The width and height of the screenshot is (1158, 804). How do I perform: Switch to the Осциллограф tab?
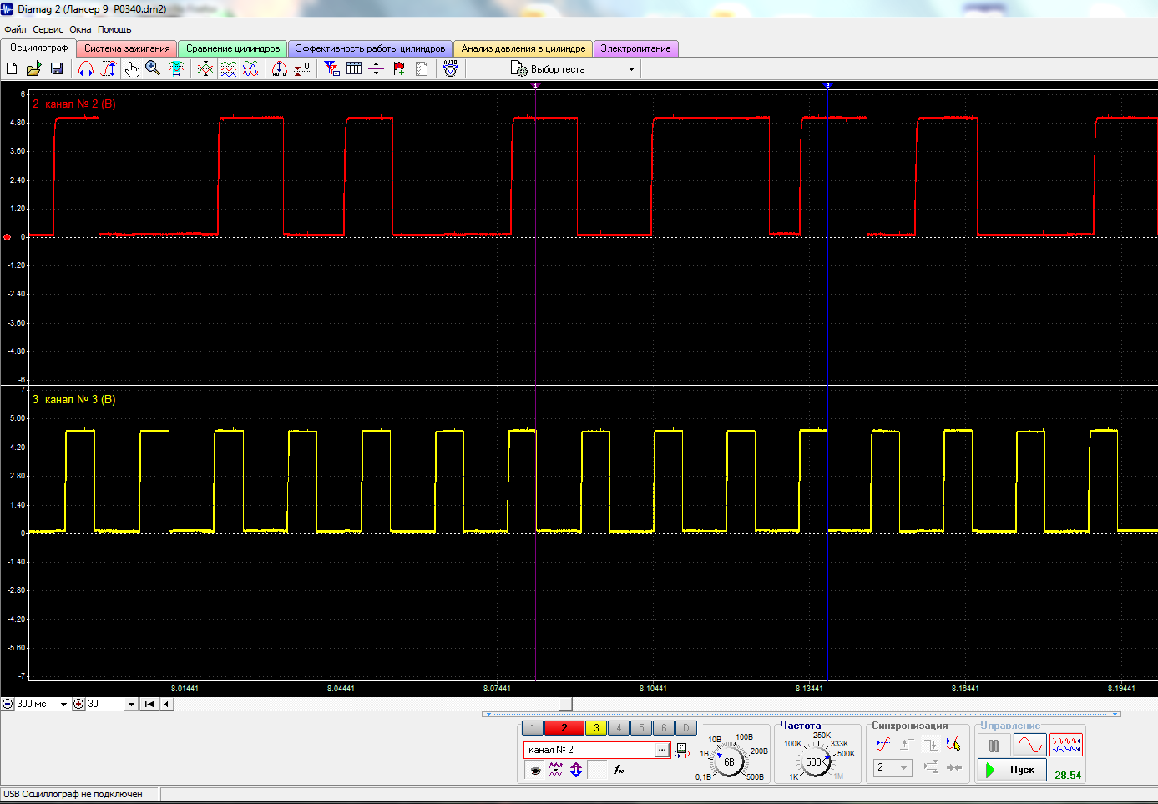[38, 48]
